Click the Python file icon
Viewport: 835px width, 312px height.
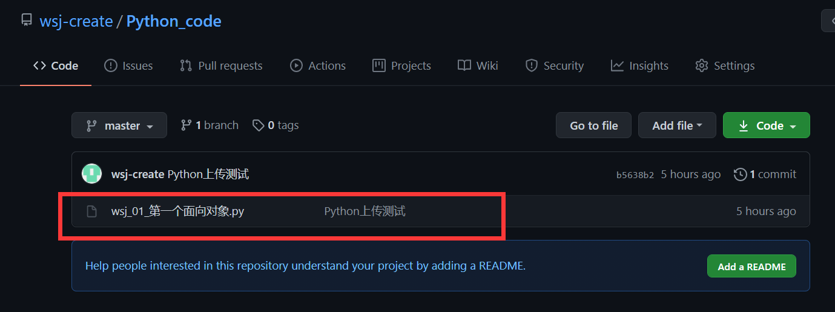91,211
